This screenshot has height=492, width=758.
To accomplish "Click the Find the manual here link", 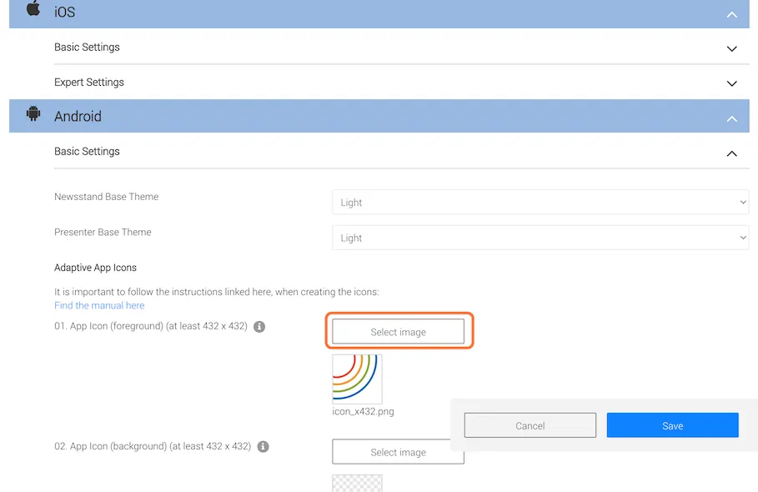I will [99, 305].
